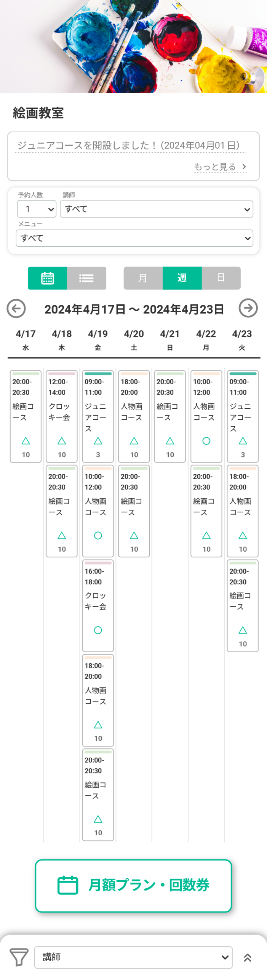Open 講師 dropdown showing すべて
The width and height of the screenshot is (267, 976).
click(x=157, y=209)
